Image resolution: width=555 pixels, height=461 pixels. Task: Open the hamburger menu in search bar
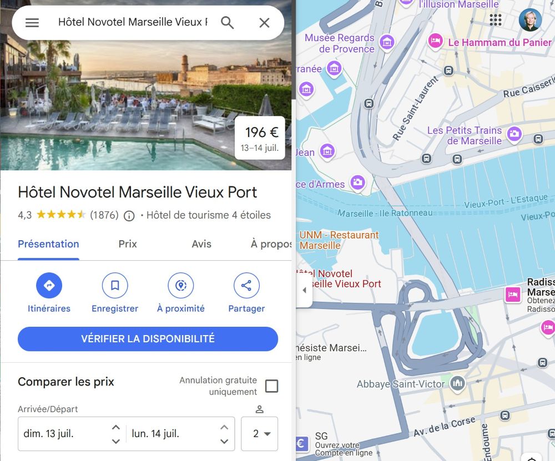point(32,23)
